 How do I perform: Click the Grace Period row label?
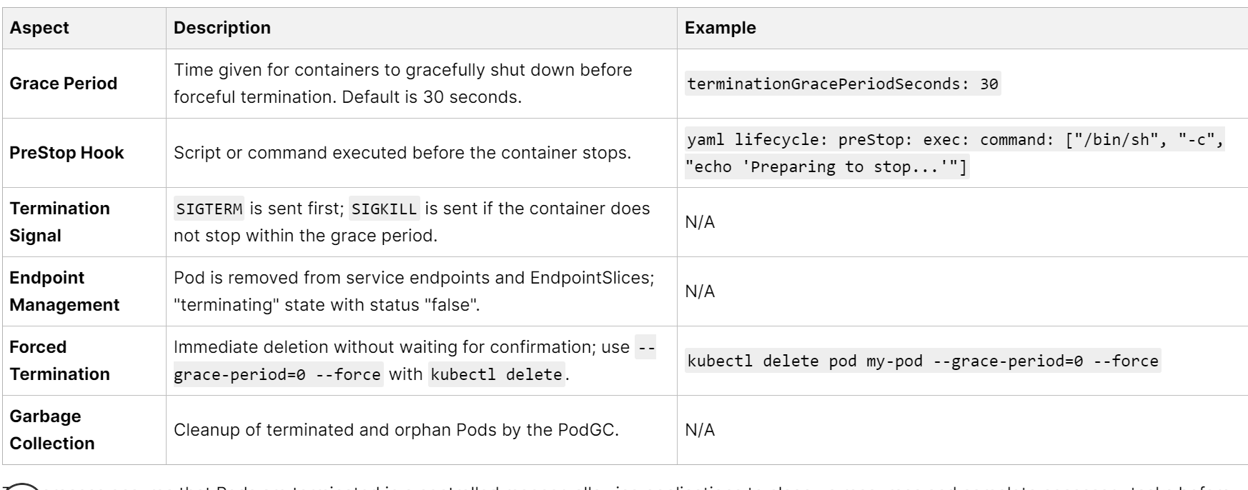[x=63, y=84]
